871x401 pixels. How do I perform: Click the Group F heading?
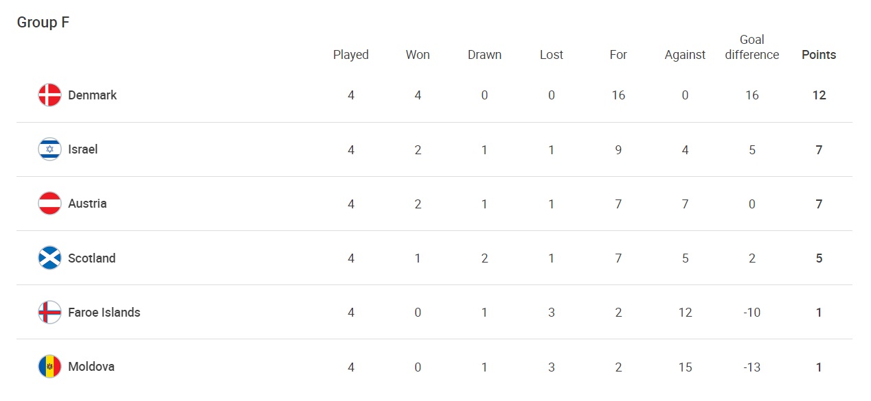point(43,23)
